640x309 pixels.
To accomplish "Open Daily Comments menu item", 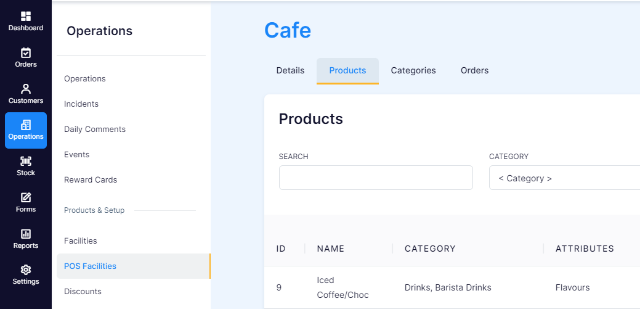I will click(95, 129).
